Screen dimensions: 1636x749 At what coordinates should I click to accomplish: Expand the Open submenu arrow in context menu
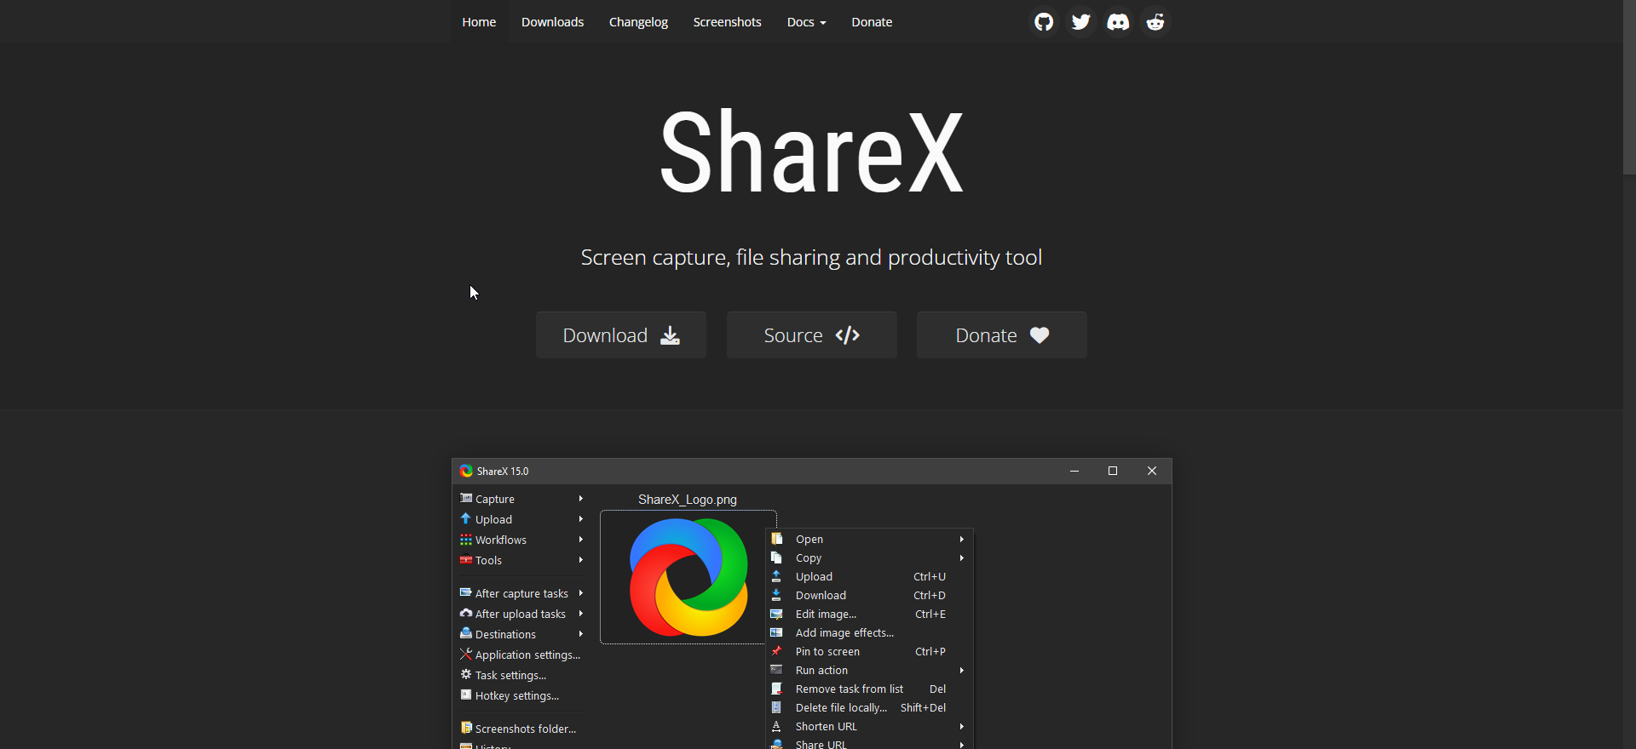click(x=962, y=540)
